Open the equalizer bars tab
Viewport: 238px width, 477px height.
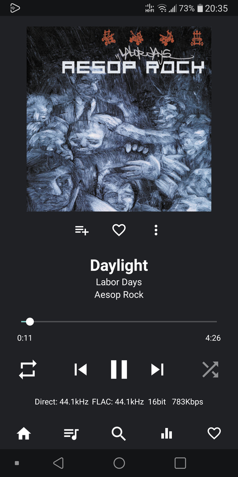tap(166, 433)
